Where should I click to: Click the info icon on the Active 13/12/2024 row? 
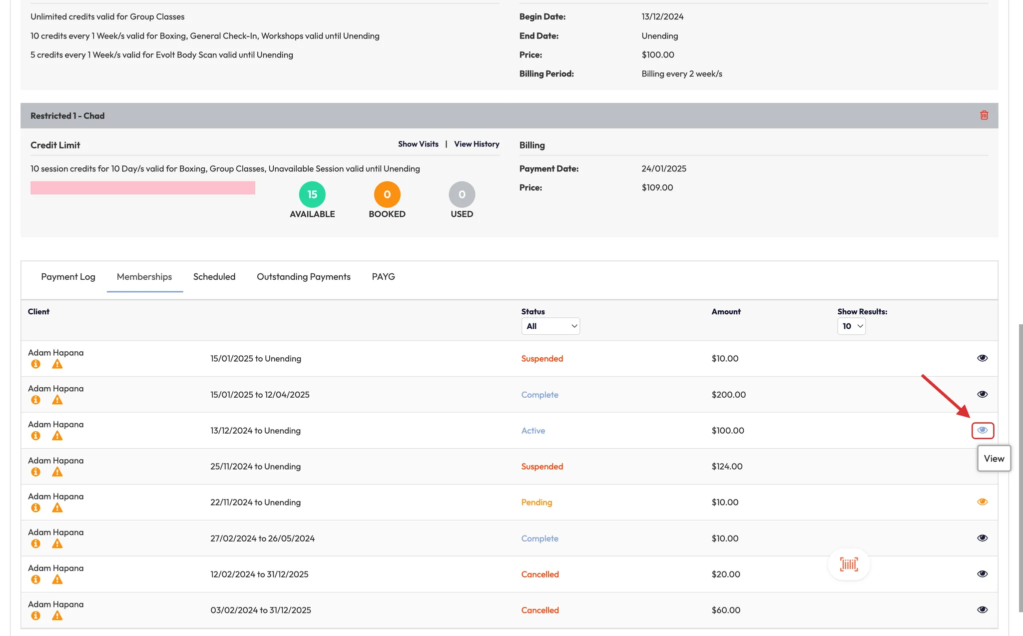coord(35,436)
